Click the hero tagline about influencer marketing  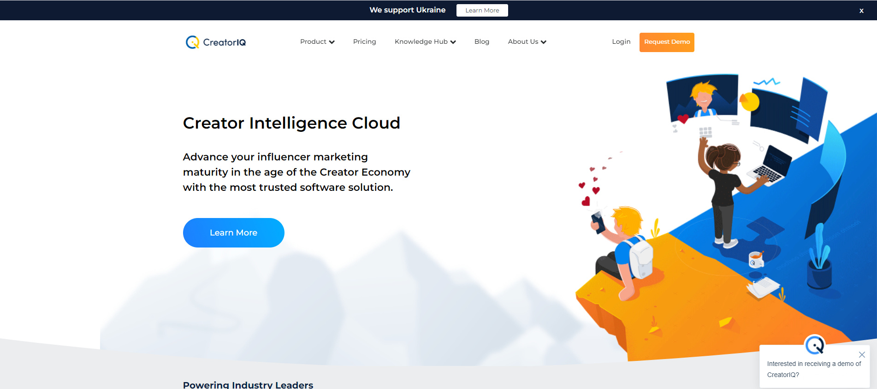pos(296,172)
